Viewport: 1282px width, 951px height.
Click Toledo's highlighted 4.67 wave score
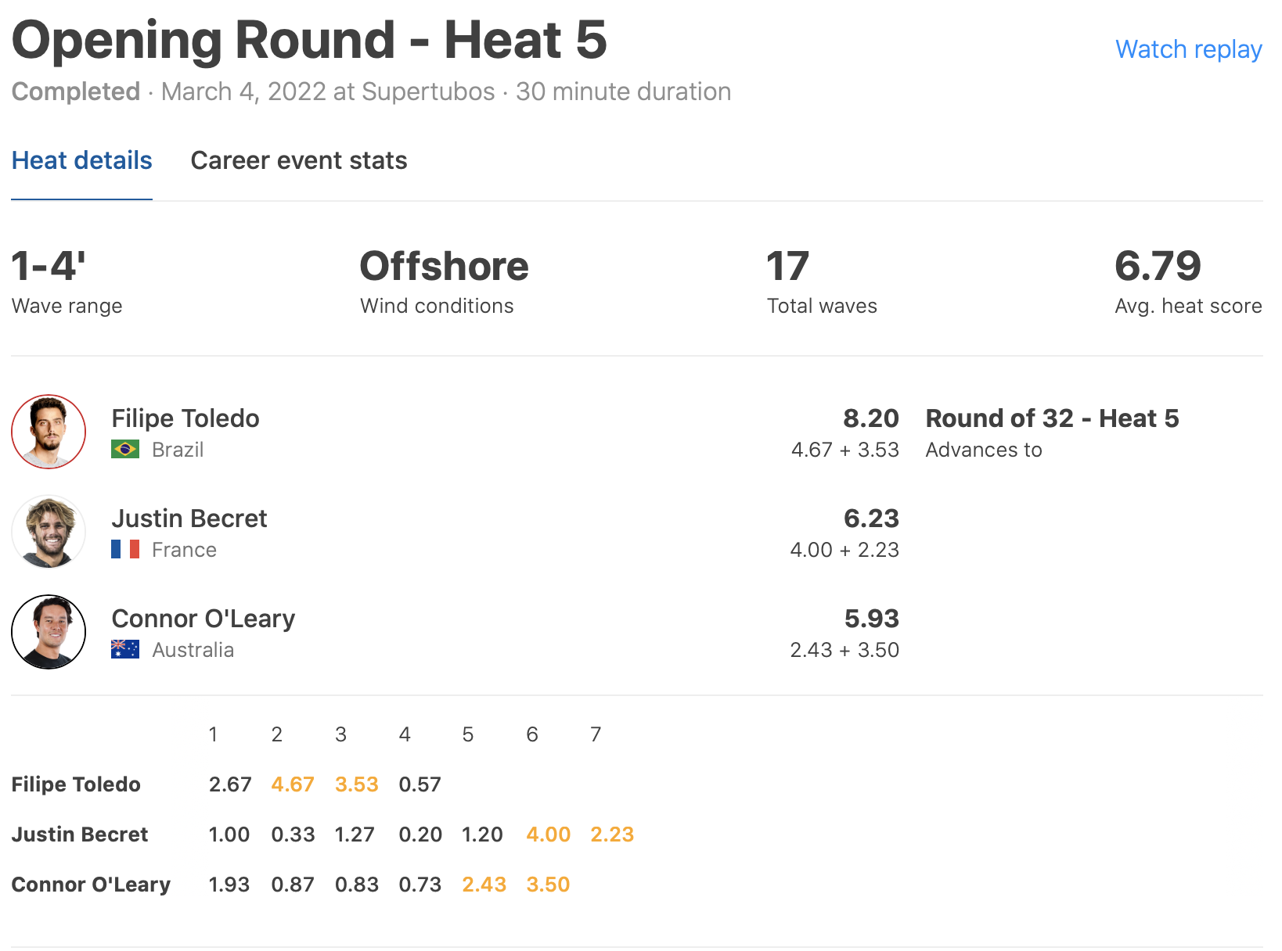click(x=293, y=784)
